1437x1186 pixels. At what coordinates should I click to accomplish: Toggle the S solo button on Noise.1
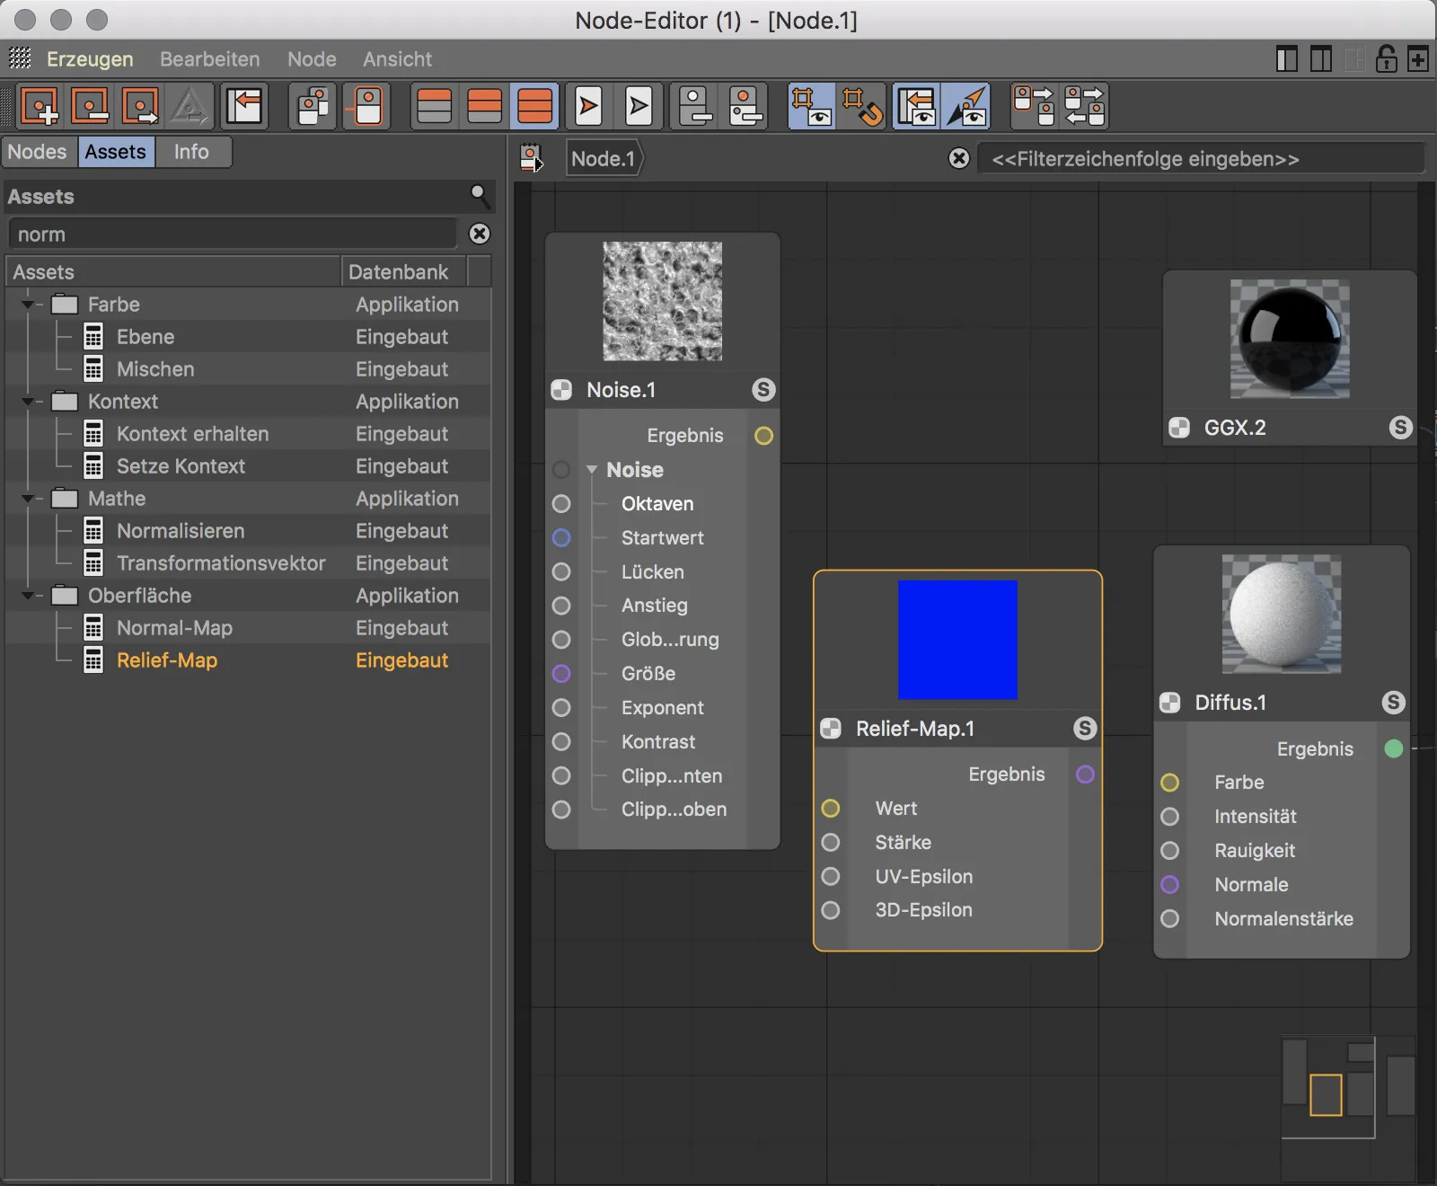click(763, 389)
